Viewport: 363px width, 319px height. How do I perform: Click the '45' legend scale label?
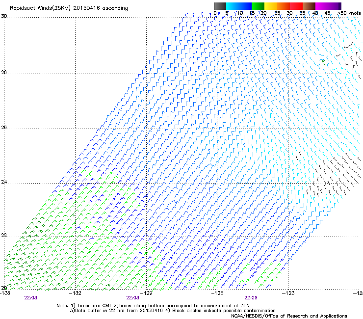click(327, 13)
